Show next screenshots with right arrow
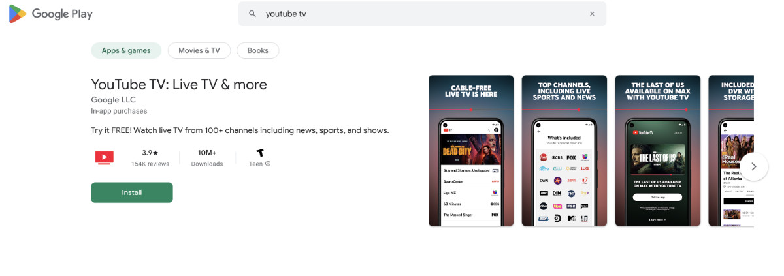Image resolution: width=784 pixels, height=276 pixels. [754, 166]
